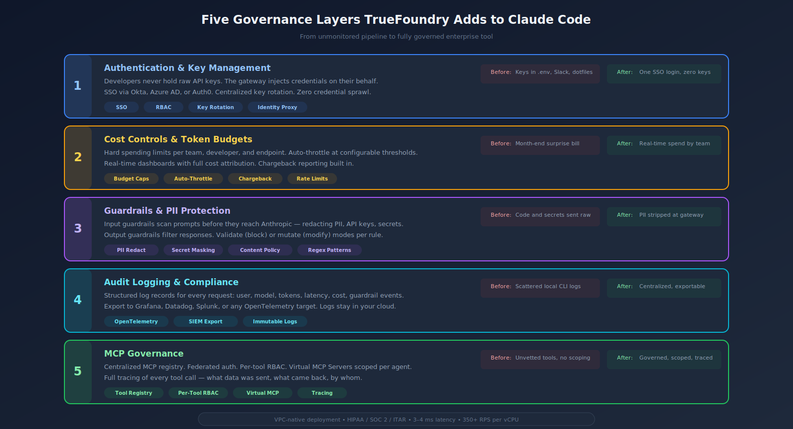Select the Key Rotation tag
Image resolution: width=793 pixels, height=429 pixels.
216,107
